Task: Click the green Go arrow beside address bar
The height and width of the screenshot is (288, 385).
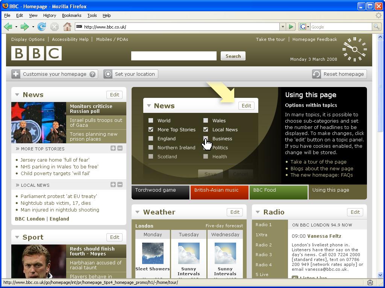Action: pos(291,27)
